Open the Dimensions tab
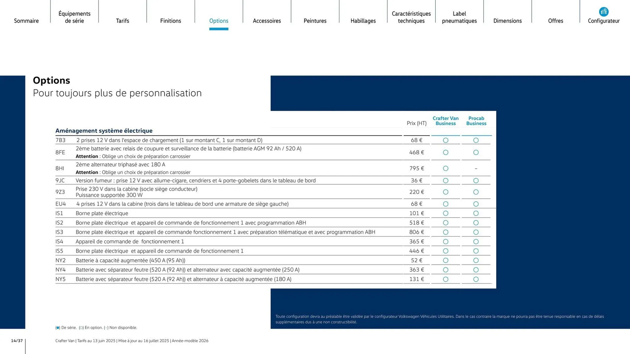 507,21
